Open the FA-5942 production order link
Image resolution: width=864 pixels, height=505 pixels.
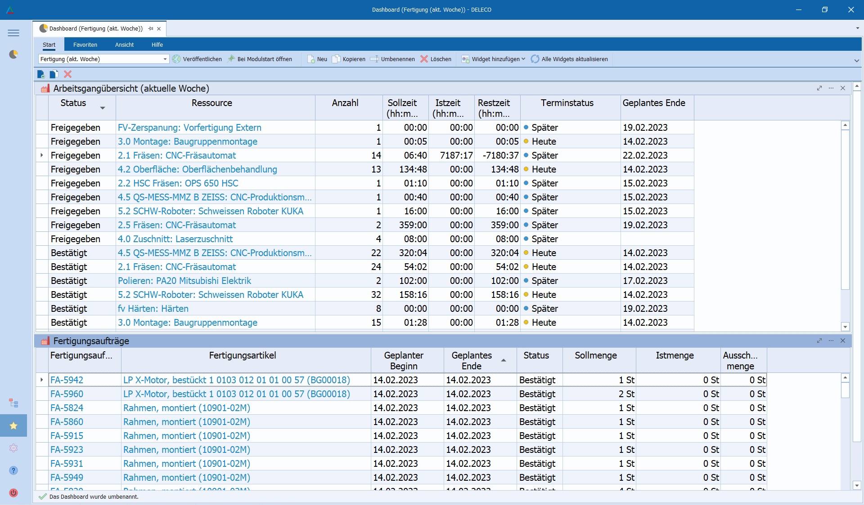67,380
